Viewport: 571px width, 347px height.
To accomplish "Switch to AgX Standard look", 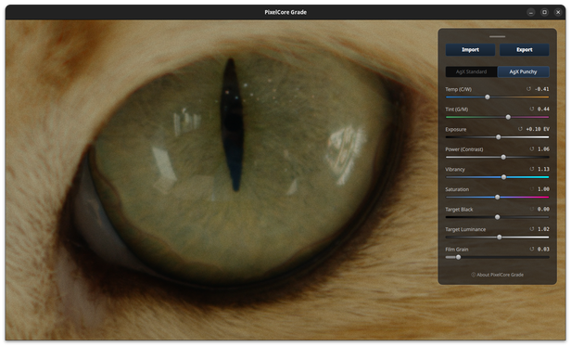I will click(x=471, y=71).
